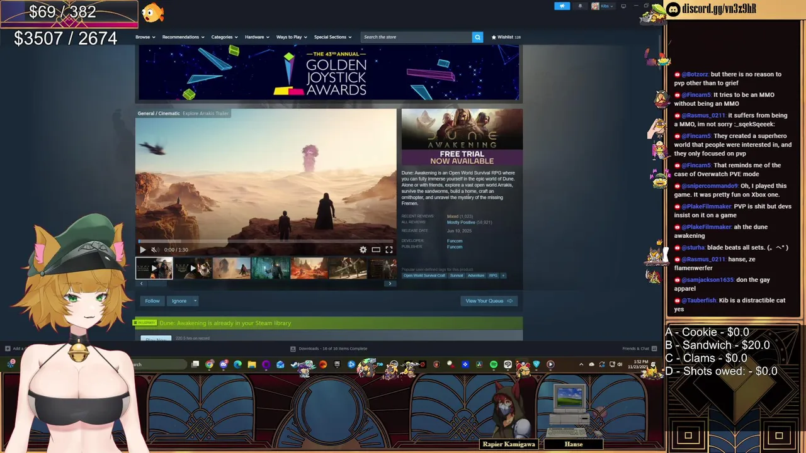Click the Steam announcements megaphone icon

(x=562, y=6)
